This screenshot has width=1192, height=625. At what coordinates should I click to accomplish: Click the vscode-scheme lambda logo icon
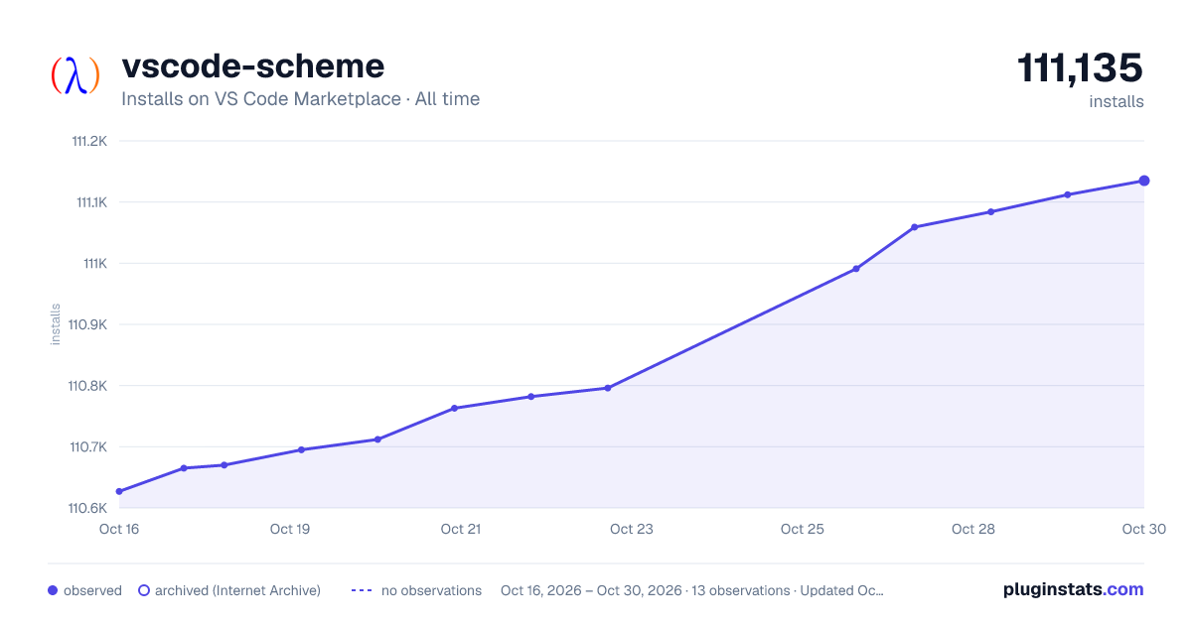[x=75, y=75]
